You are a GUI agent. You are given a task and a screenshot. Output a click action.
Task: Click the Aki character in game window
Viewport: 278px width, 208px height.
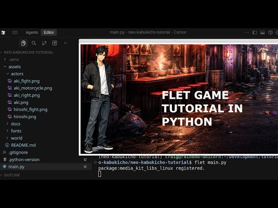point(99,99)
